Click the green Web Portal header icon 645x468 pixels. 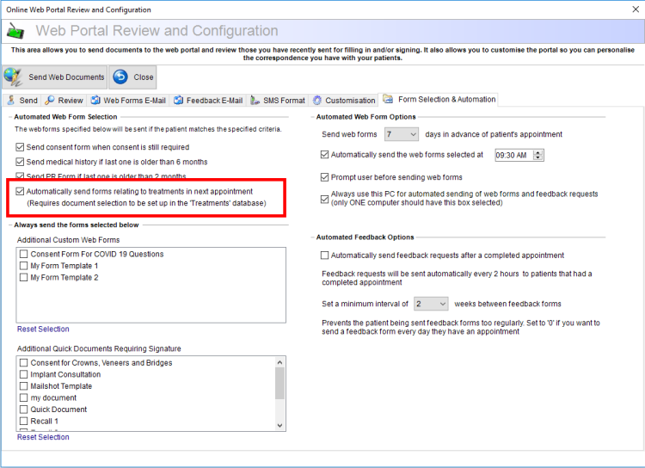click(15, 31)
